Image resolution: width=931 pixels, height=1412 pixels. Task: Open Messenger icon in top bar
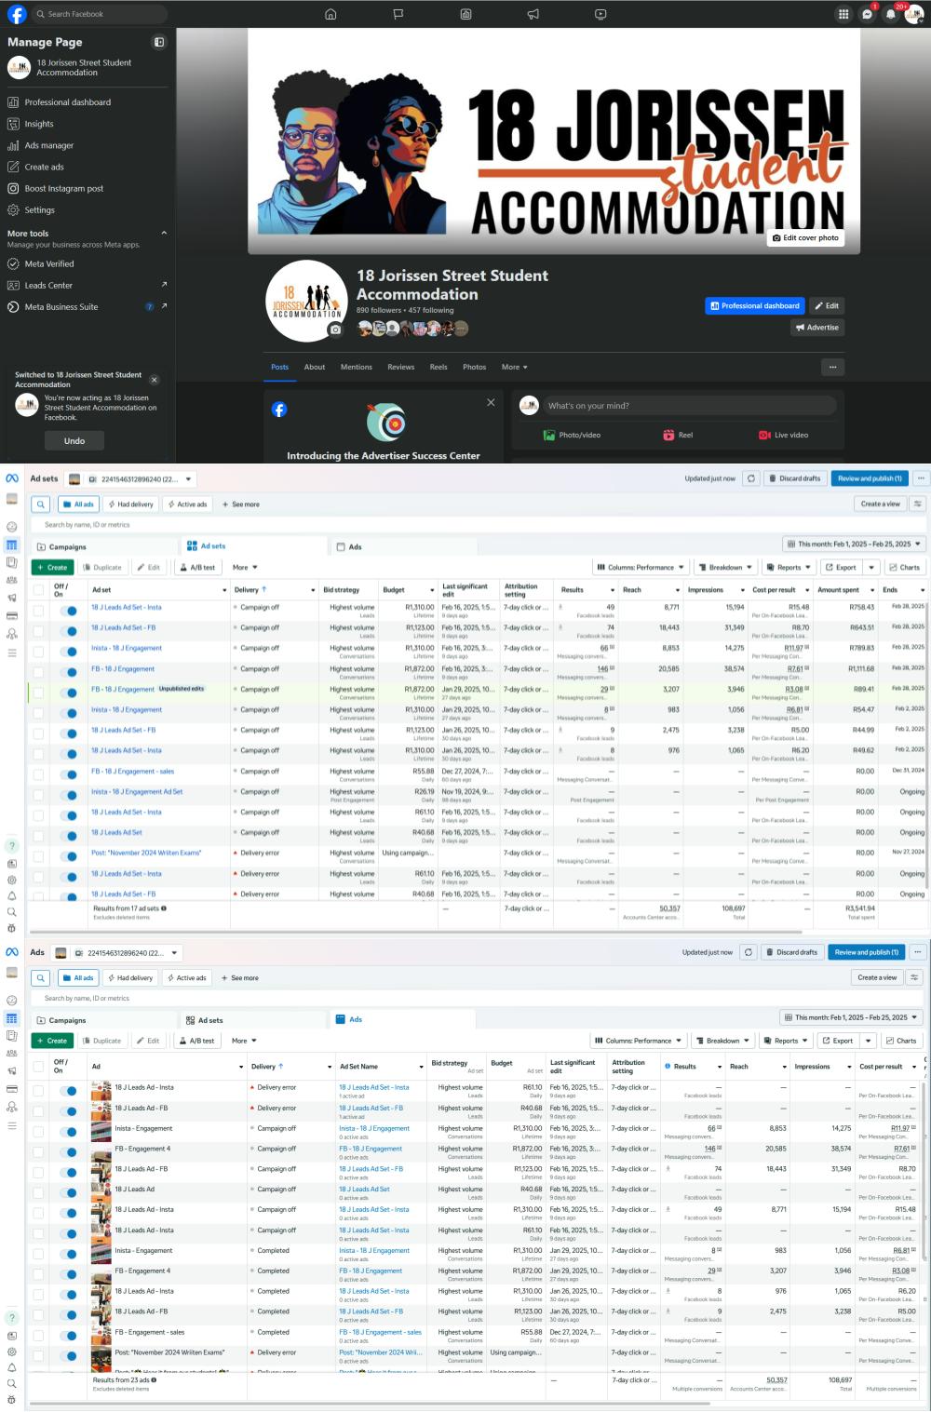click(867, 14)
